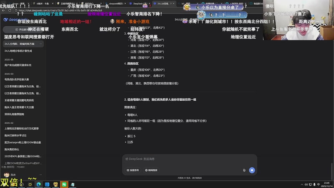Click the text 省份人数大的：
This screenshot has width=334, height=188.
[133, 129]
